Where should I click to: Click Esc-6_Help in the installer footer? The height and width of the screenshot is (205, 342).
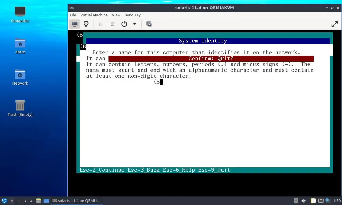point(179,170)
